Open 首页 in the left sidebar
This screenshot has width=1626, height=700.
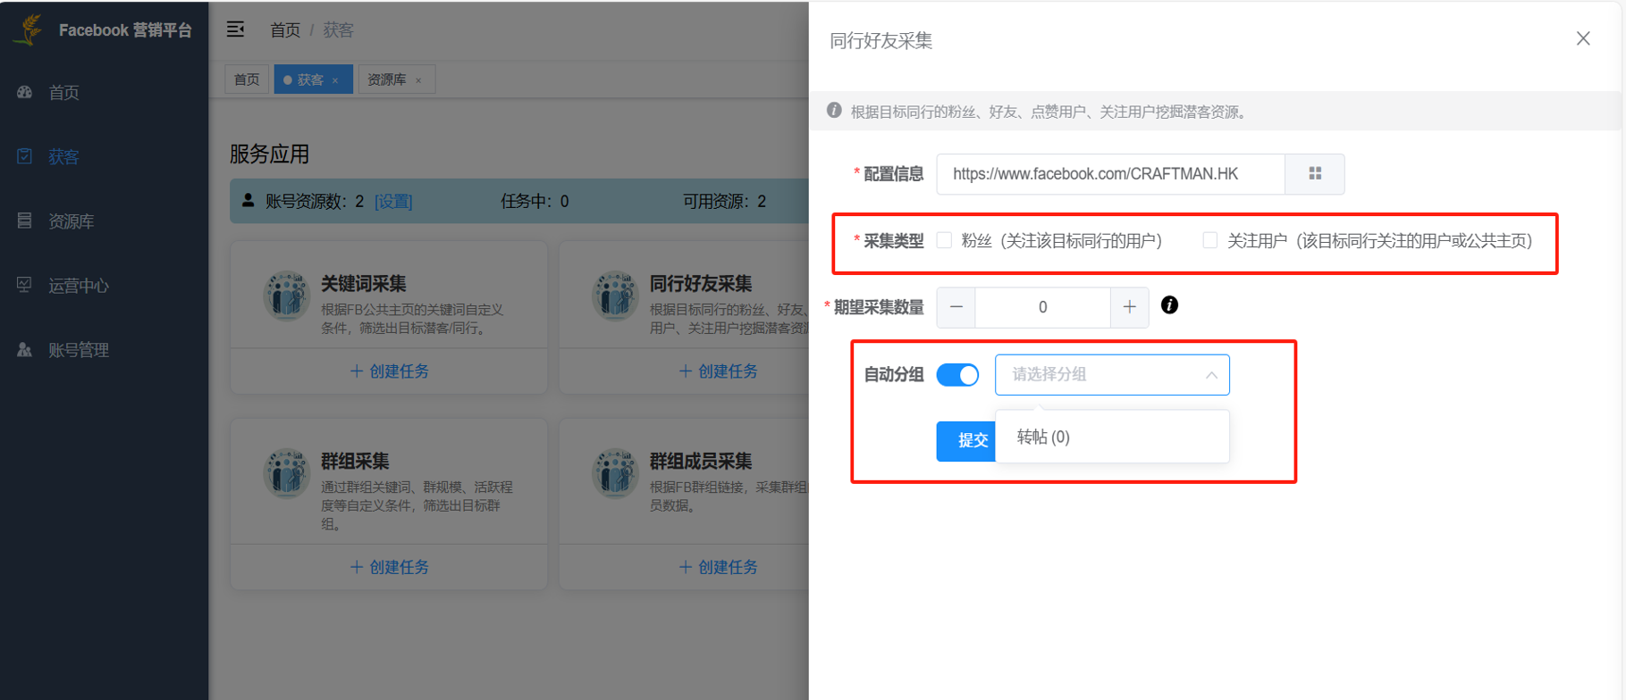63,93
